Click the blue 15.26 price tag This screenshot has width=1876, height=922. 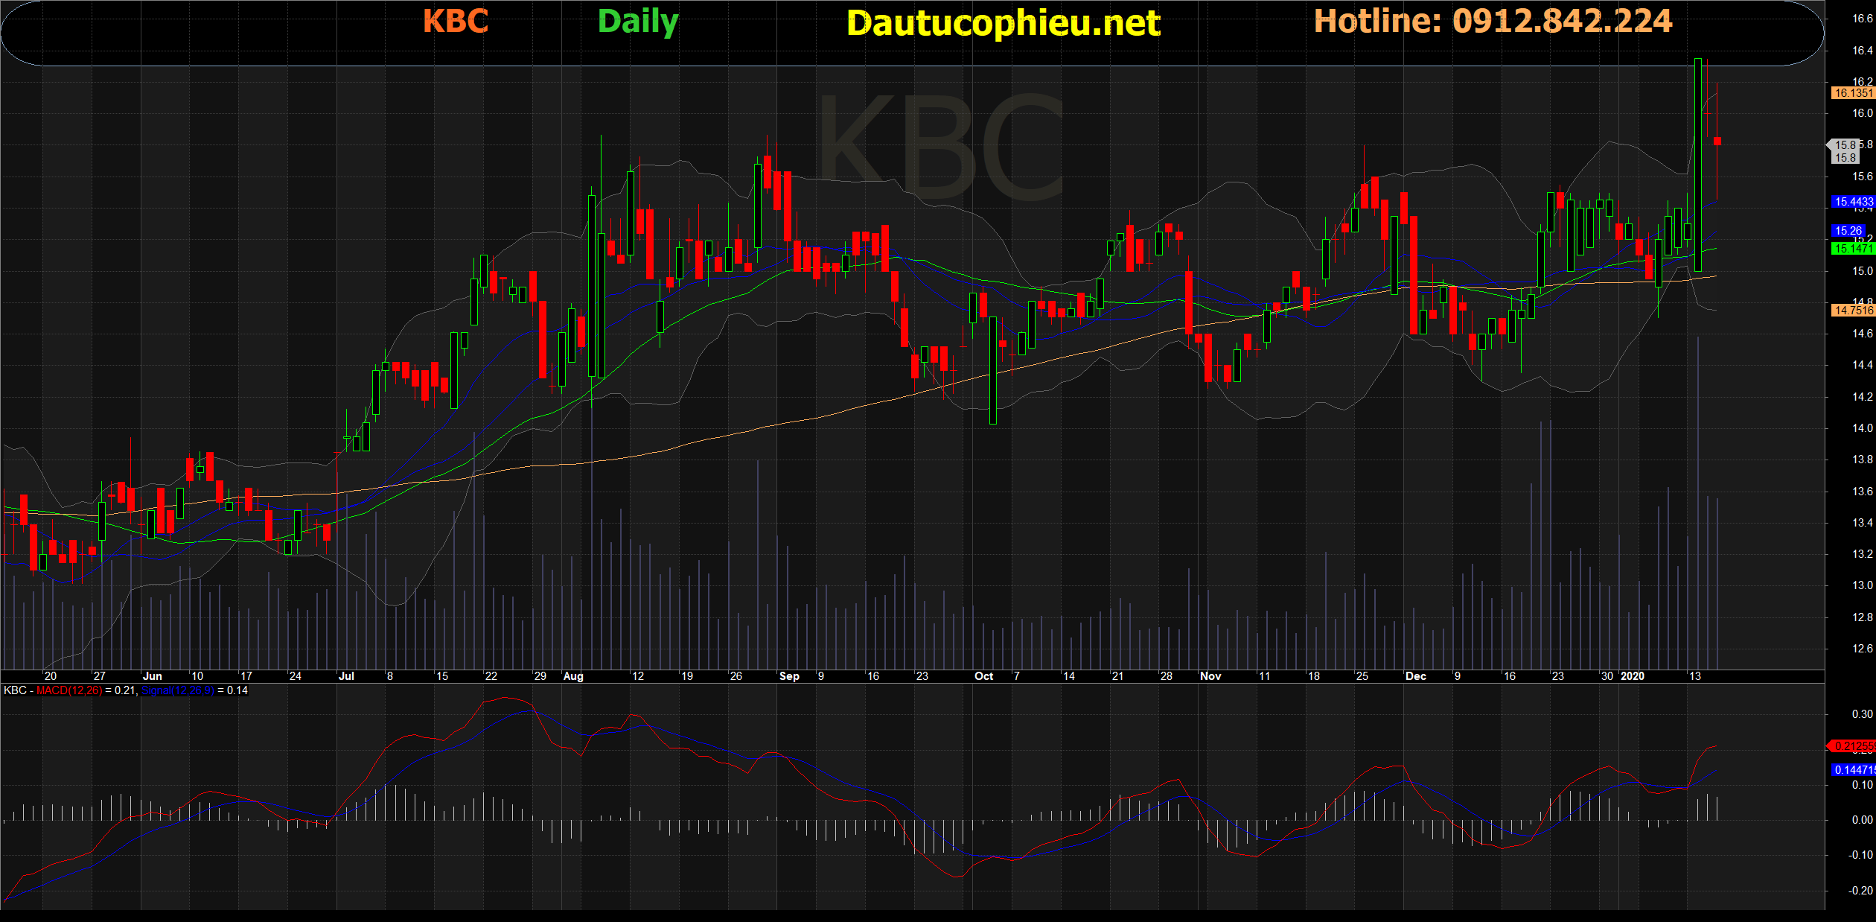tap(1848, 231)
